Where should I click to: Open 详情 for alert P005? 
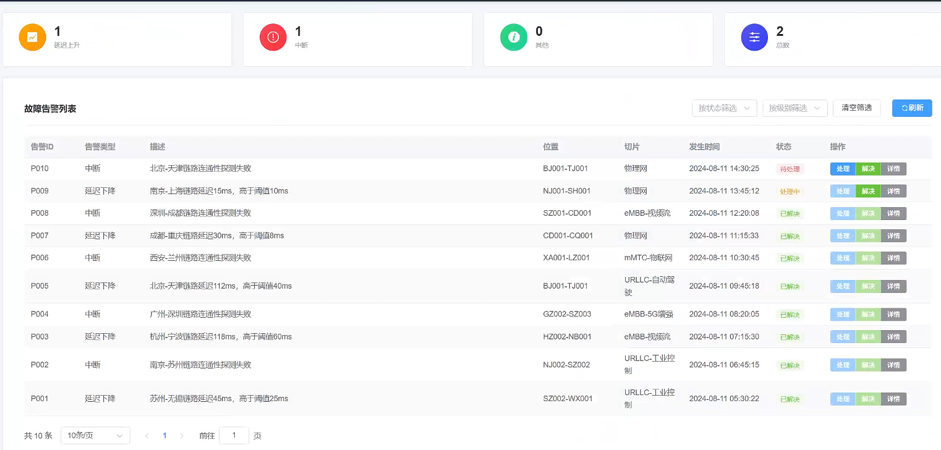[893, 286]
